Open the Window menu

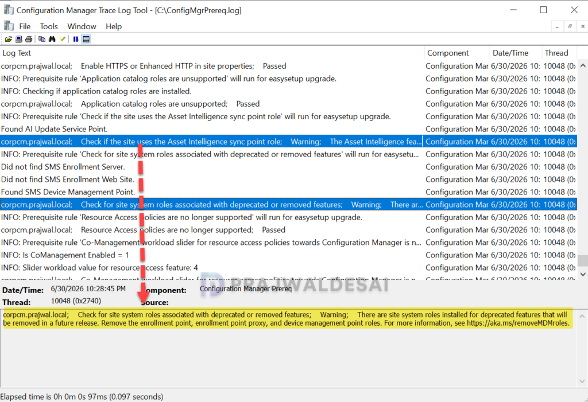pyautogui.click(x=82, y=26)
